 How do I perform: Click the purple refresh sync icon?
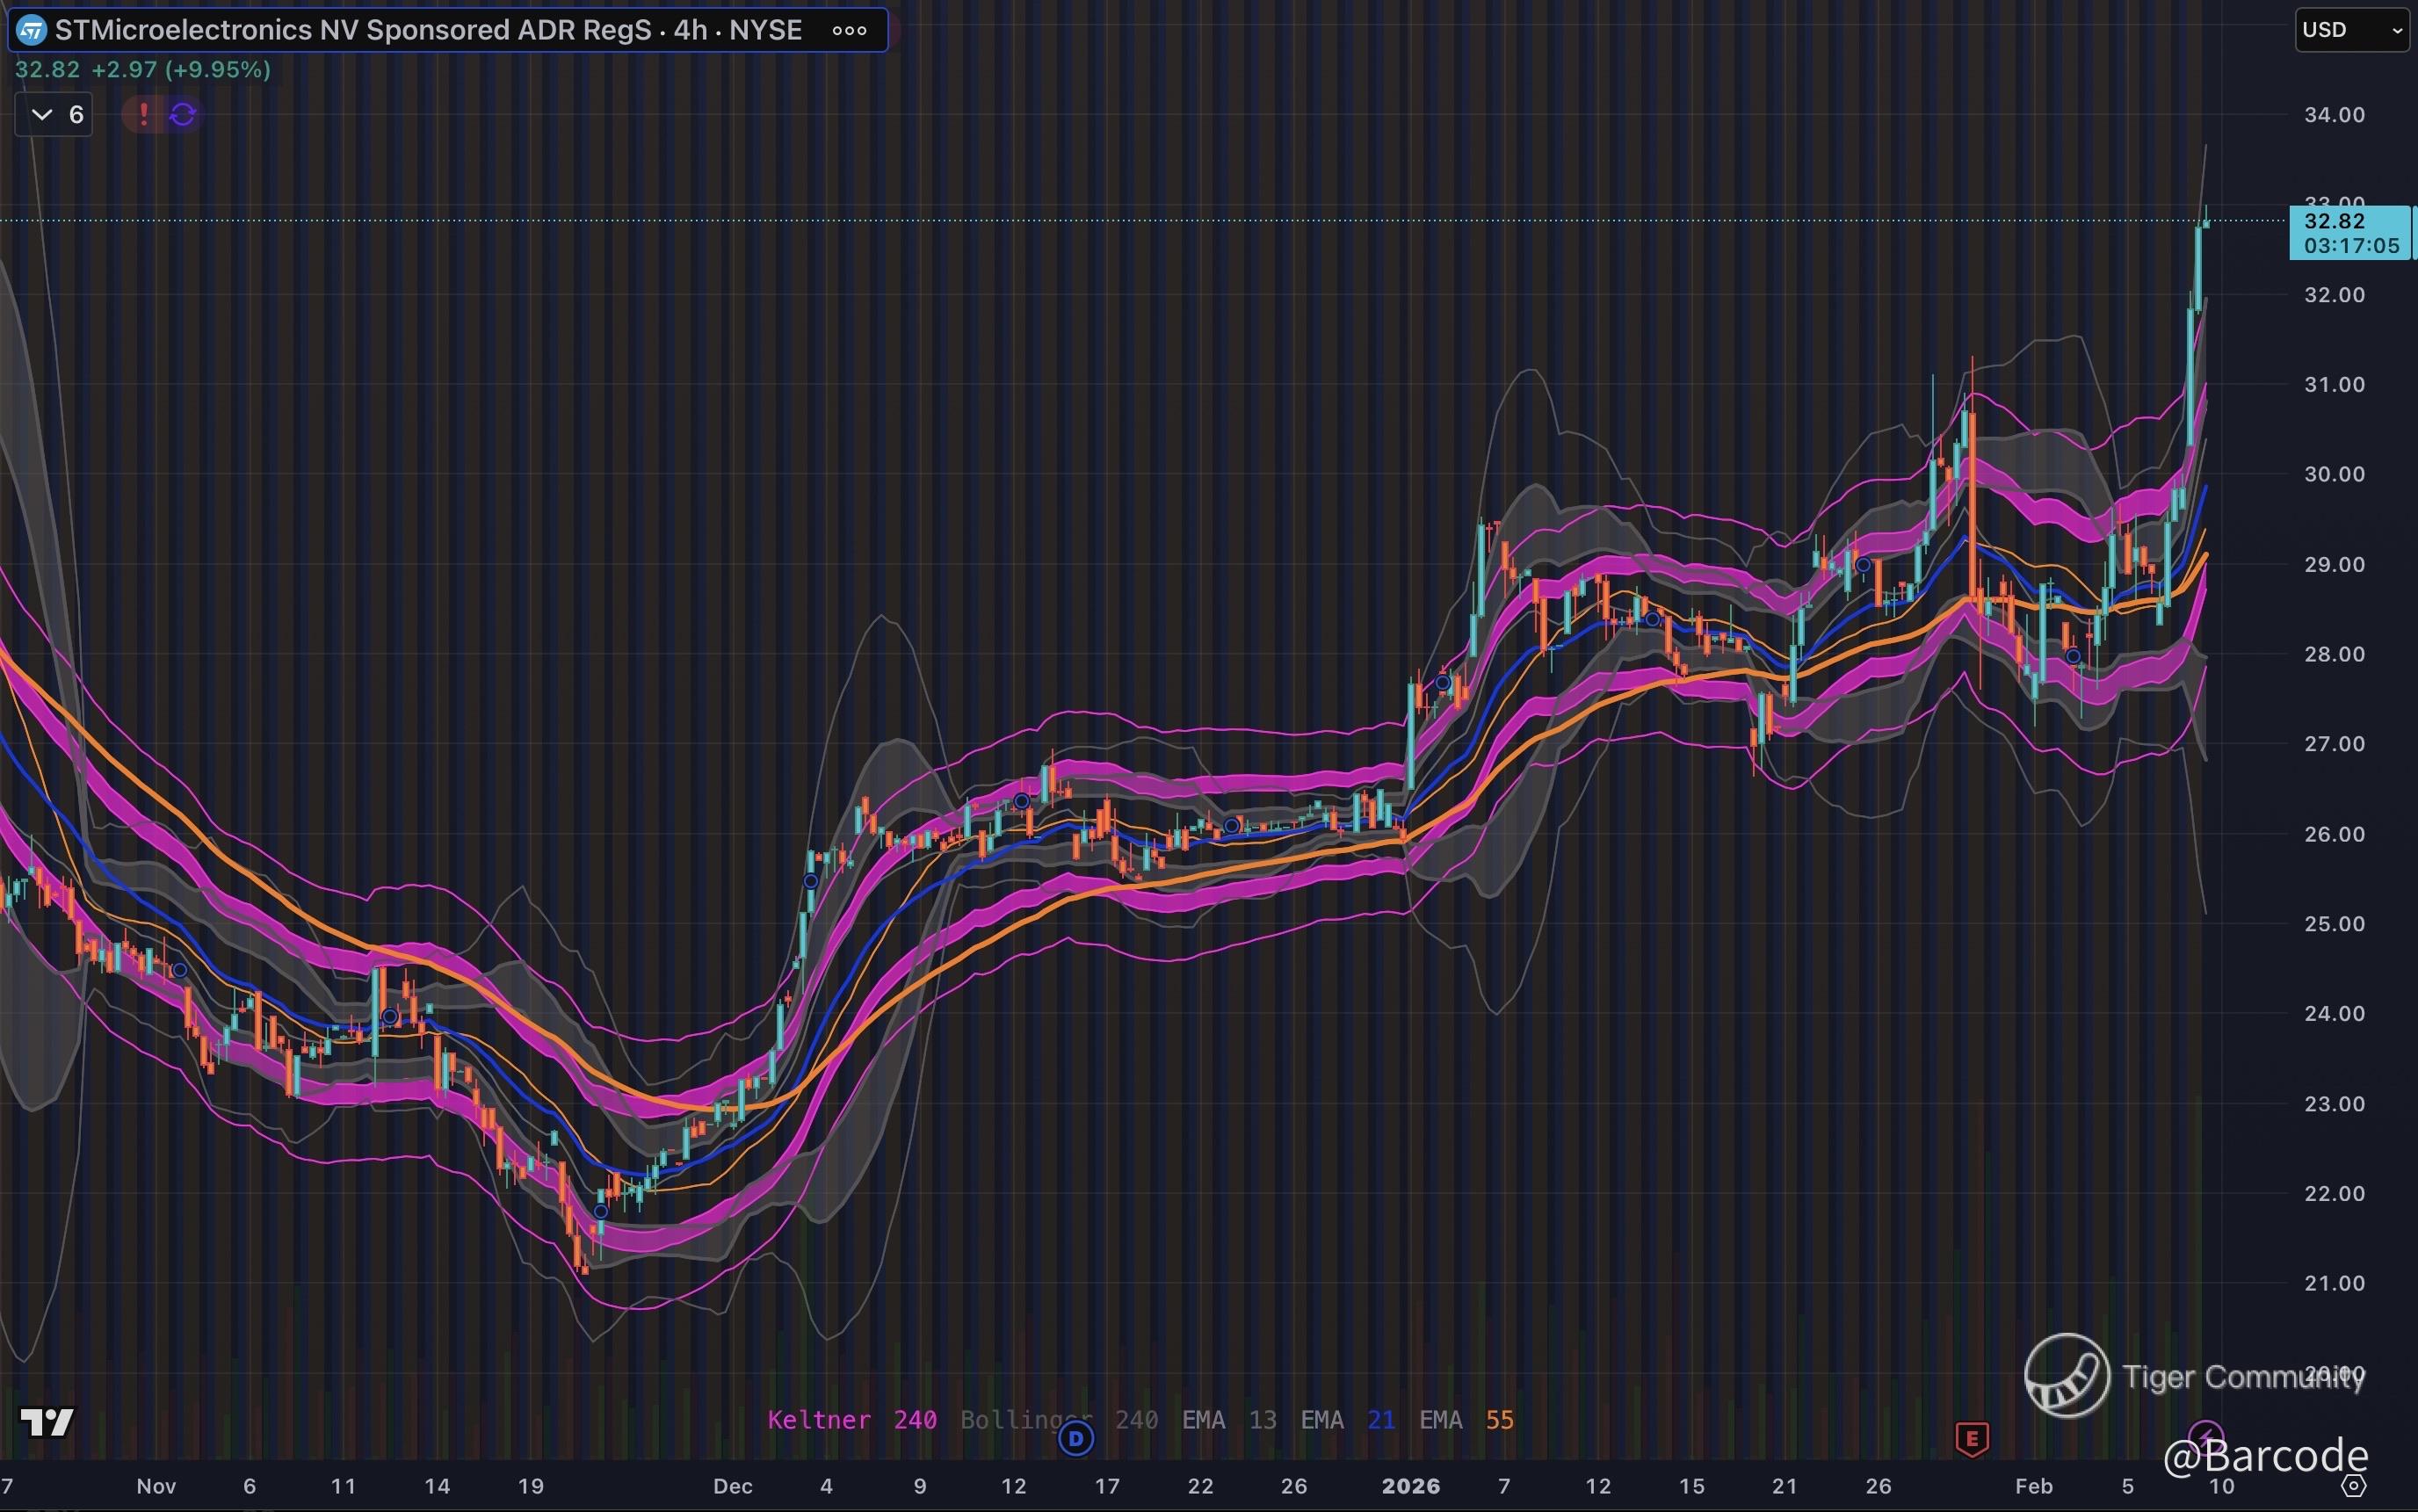coord(182,114)
